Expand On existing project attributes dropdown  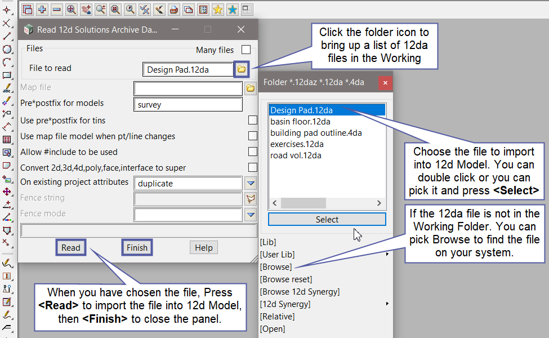[251, 183]
